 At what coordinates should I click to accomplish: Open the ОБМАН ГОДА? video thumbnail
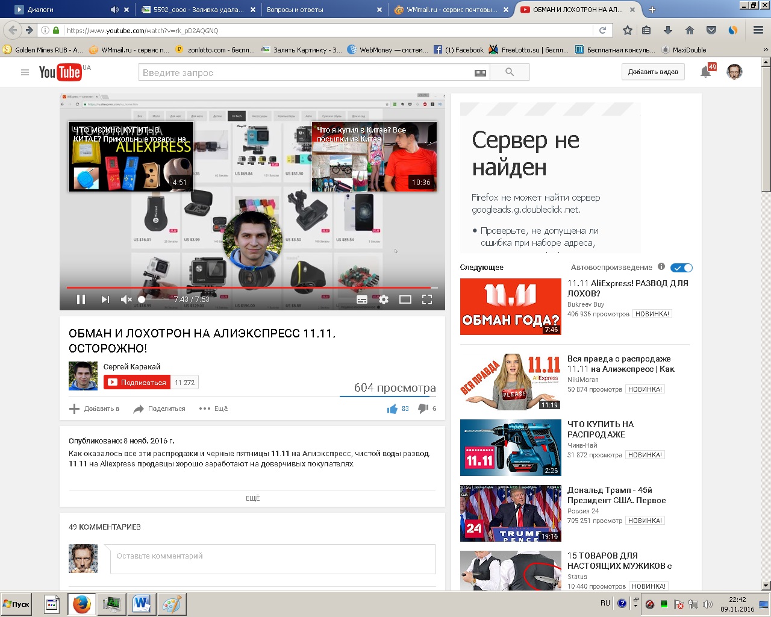tap(511, 307)
